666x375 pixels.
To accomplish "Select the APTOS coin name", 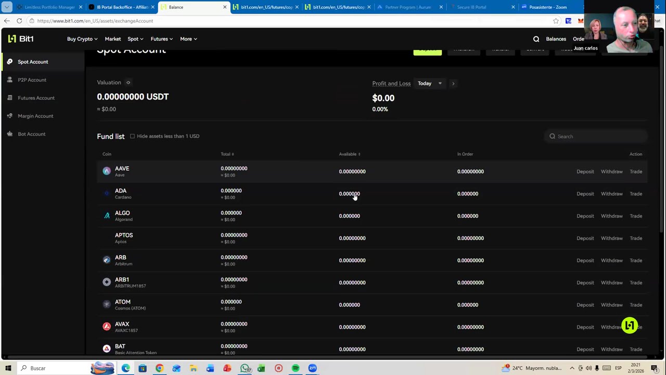I will 124,235.
